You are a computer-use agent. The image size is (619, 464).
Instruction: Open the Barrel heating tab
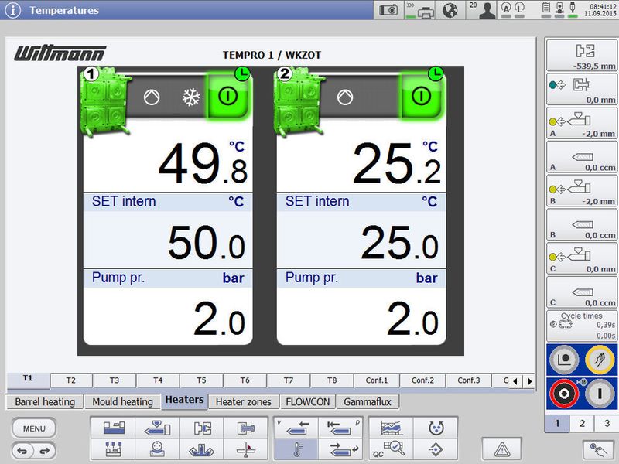45,402
